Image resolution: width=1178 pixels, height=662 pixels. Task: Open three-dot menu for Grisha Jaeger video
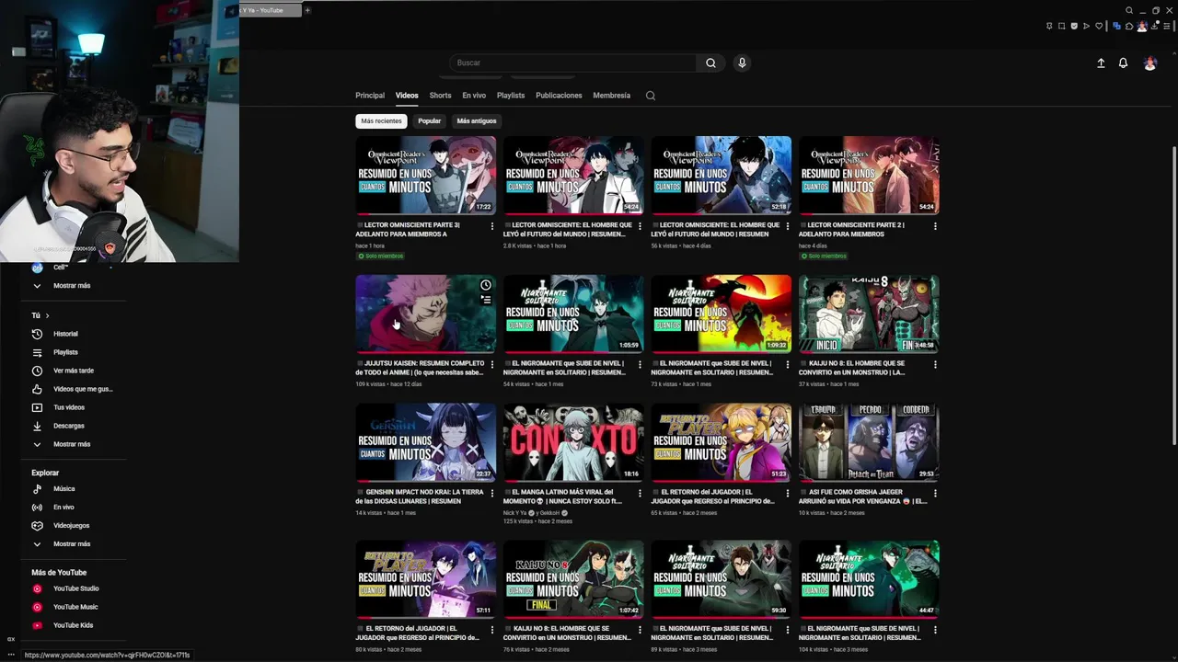point(935,494)
